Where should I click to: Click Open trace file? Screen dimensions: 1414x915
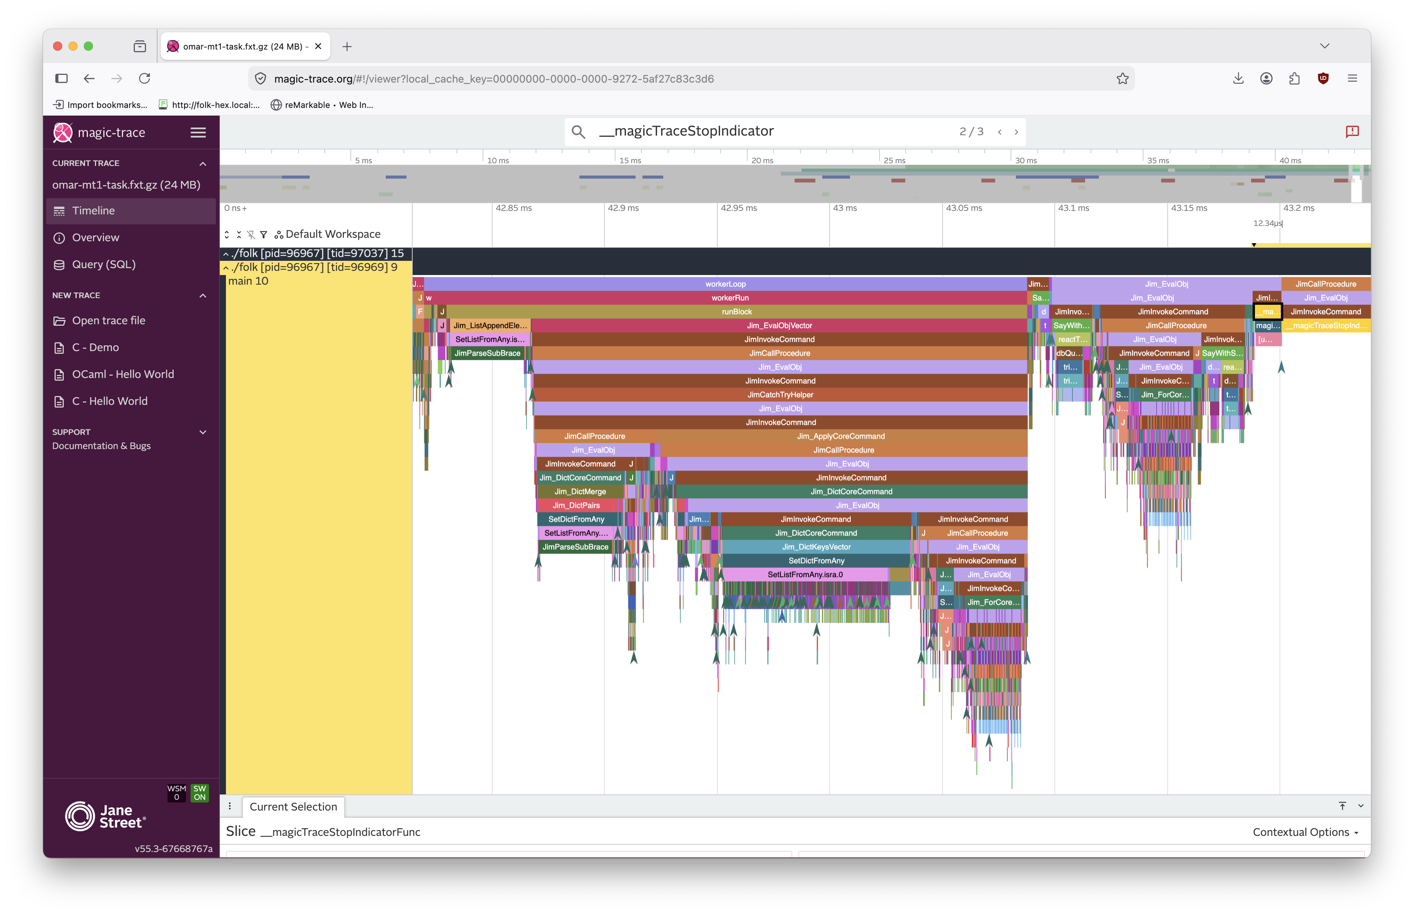[x=131, y=321]
